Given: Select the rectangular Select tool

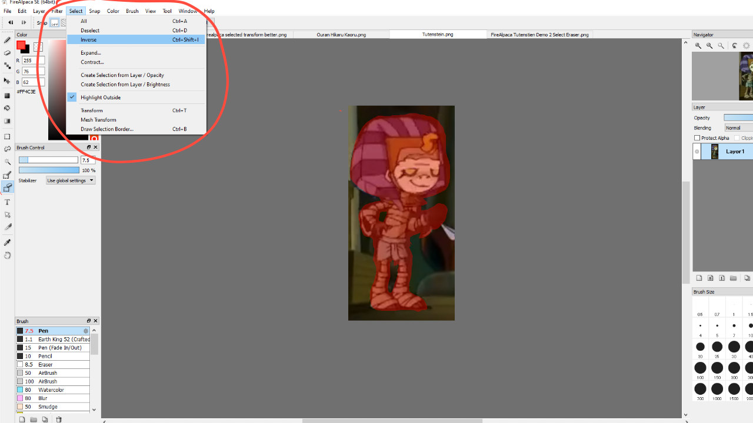Looking at the screenshot, I should pyautogui.click(x=7, y=136).
